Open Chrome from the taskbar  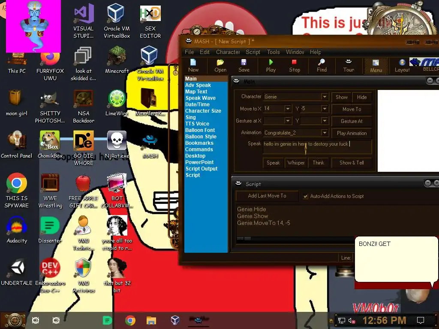(x=130, y=320)
